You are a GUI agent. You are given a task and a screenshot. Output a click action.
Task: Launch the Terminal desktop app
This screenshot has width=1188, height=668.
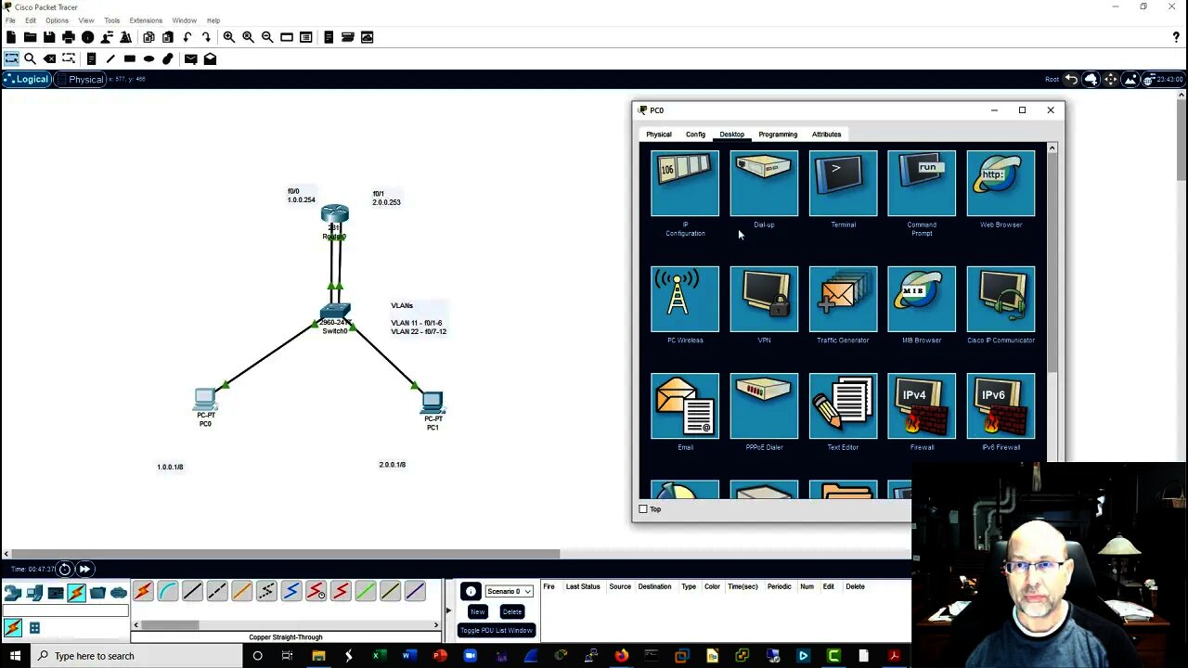(843, 184)
